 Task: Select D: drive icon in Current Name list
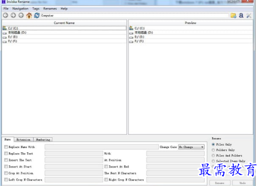(x=5, y=33)
